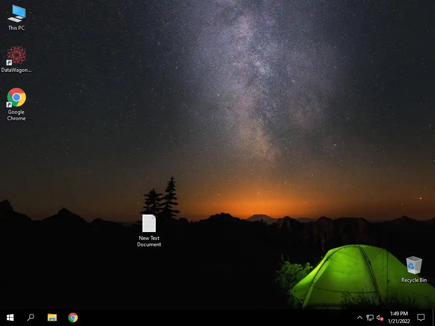This screenshot has width=435, height=326.
Task: Launch Chrome from the taskbar
Action: (73, 318)
